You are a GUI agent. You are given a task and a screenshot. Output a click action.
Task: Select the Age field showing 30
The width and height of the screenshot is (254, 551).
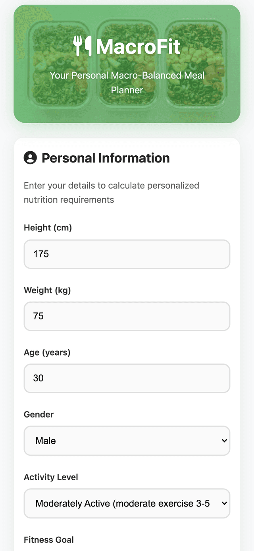(x=127, y=378)
